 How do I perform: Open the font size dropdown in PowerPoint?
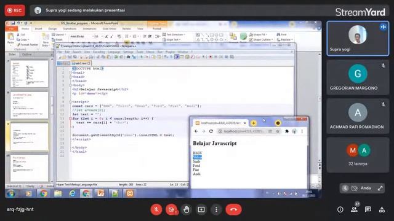pos(102,37)
